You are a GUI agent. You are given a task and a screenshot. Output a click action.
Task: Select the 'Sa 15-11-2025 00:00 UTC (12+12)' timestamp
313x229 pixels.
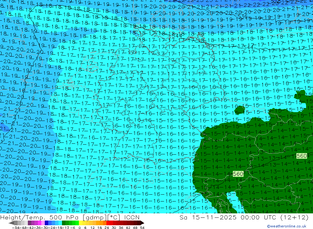point(244,217)
